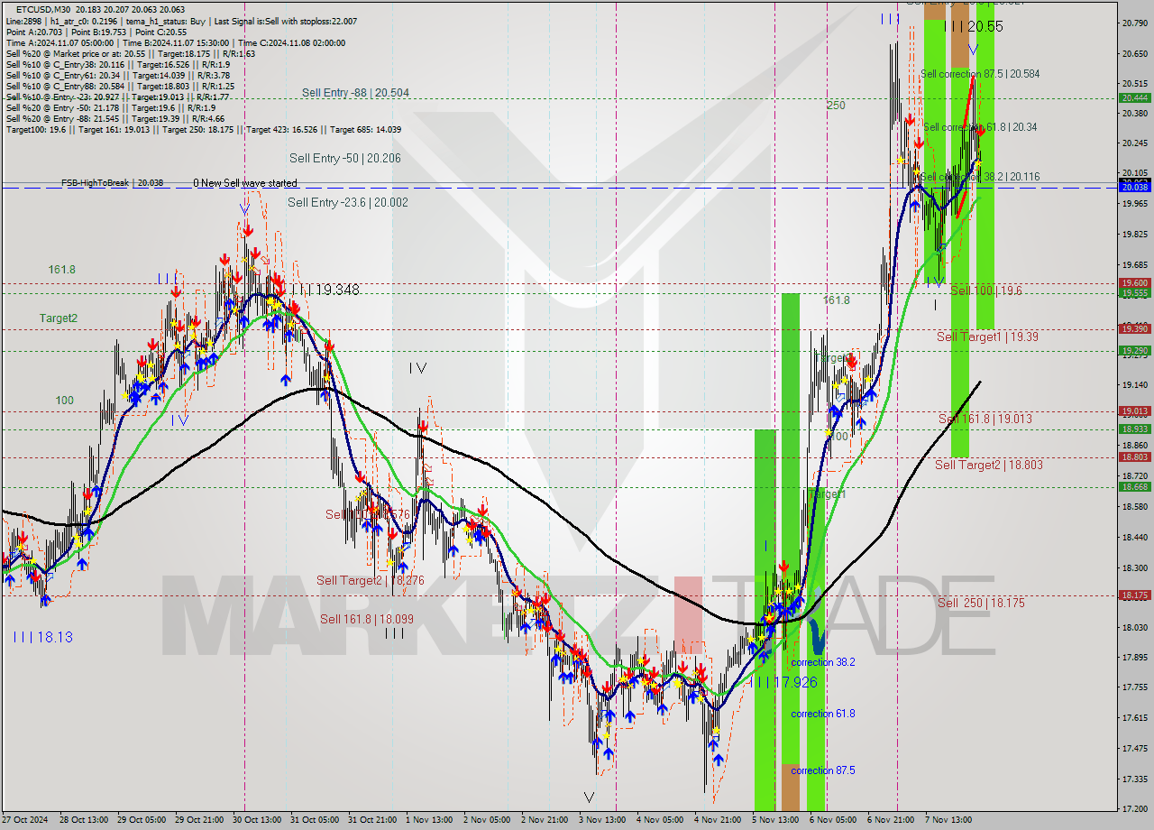The image size is (1154, 830).
Task: Click the 'Sell 161.8 | 19.013' label
Action: pos(985,419)
